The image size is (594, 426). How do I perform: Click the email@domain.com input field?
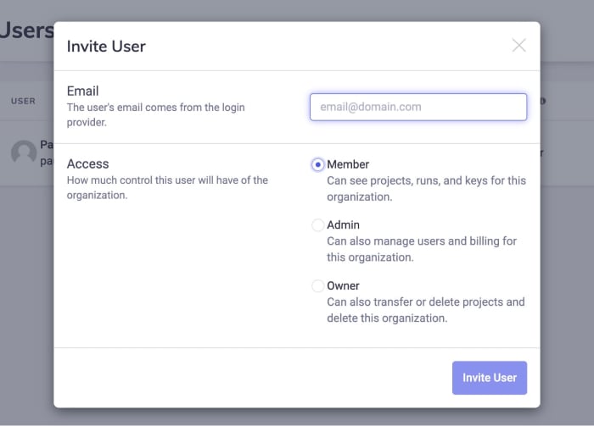tap(417, 107)
